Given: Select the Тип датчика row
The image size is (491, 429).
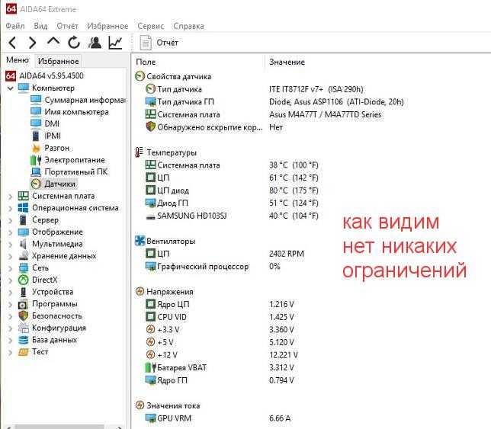Looking at the screenshot, I should pos(254,89).
